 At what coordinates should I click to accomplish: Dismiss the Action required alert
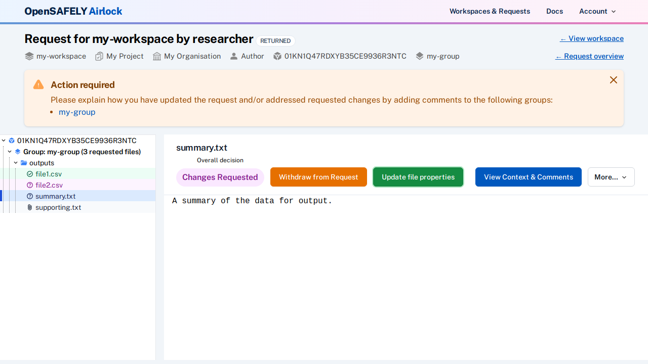(x=613, y=80)
